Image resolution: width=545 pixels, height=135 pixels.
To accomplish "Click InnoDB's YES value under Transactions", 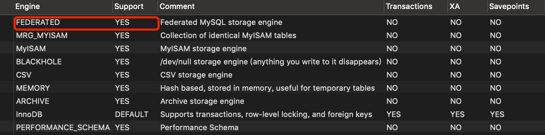I will click(x=393, y=114).
